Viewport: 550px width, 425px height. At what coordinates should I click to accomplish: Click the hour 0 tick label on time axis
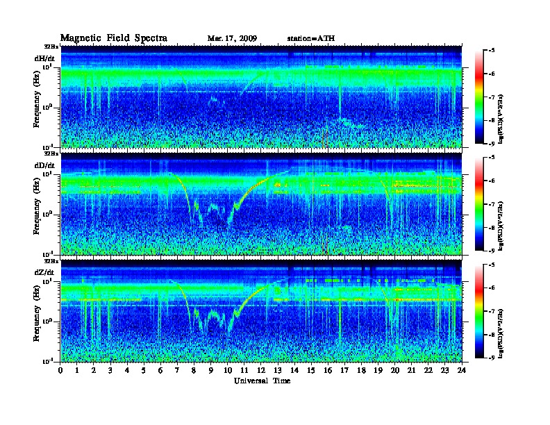coord(60,370)
